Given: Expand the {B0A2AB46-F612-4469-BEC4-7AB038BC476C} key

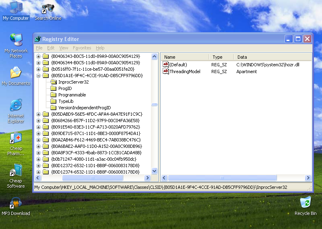Looking at the screenshot, I should [x=38, y=140].
